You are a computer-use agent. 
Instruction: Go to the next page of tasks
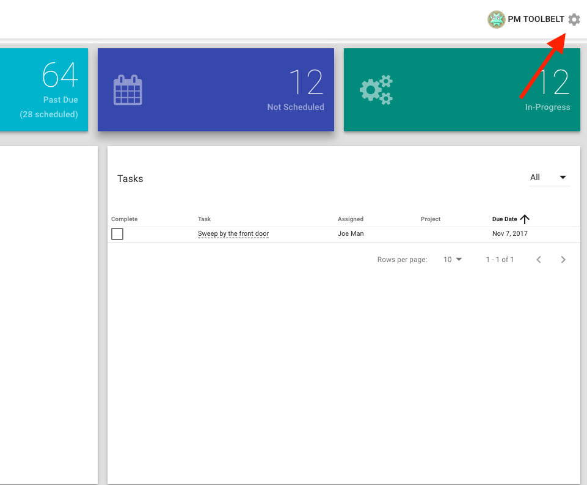(563, 260)
